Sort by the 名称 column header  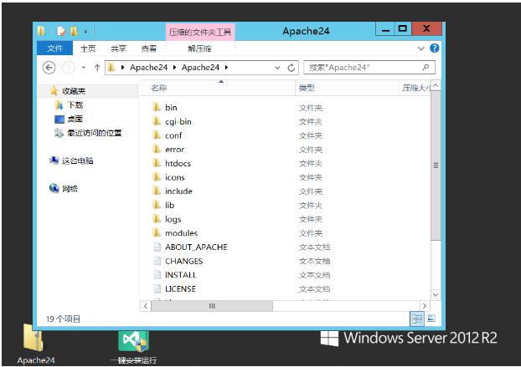click(218, 88)
